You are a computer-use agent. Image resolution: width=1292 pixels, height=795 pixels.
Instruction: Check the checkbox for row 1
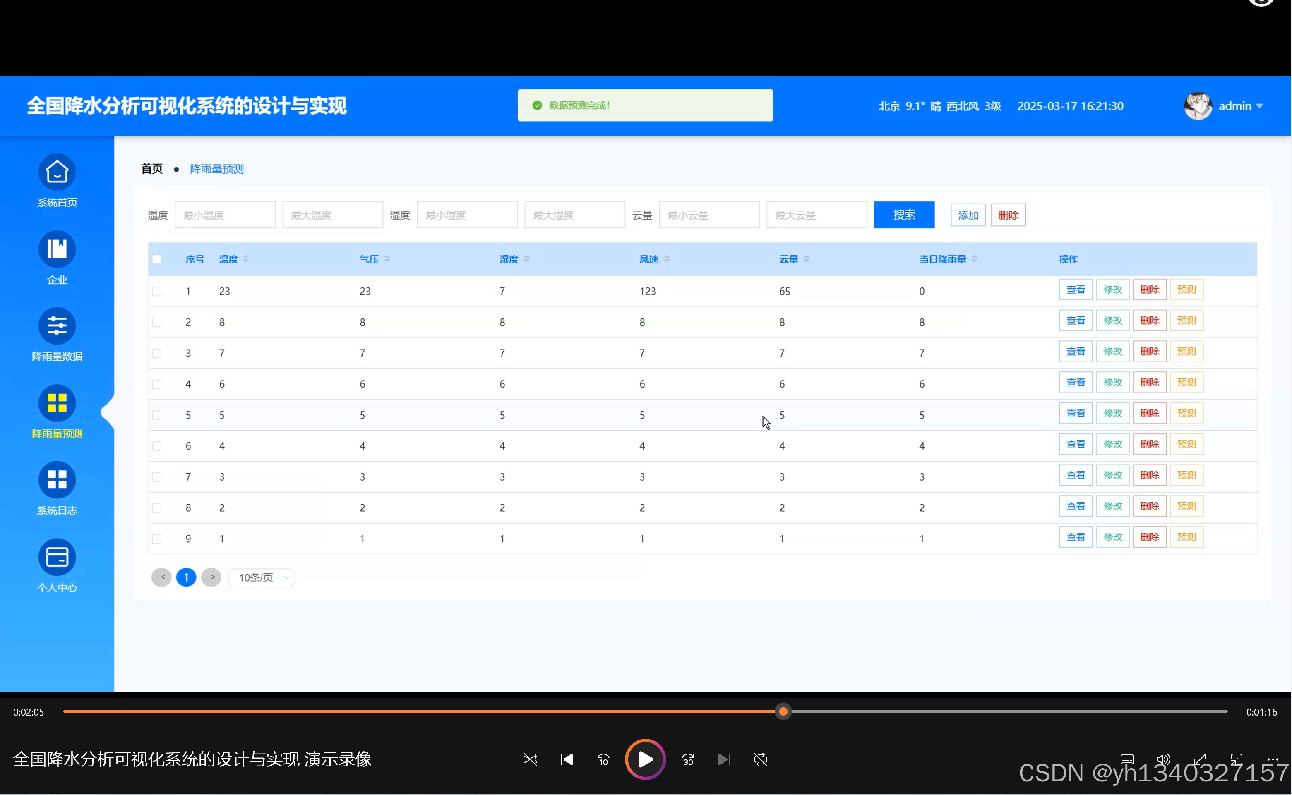click(x=157, y=291)
